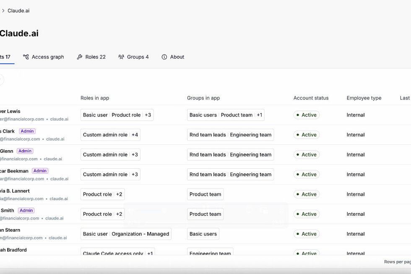Expand +3 roles in Beekman row
The height and width of the screenshot is (274, 411).
click(135, 175)
